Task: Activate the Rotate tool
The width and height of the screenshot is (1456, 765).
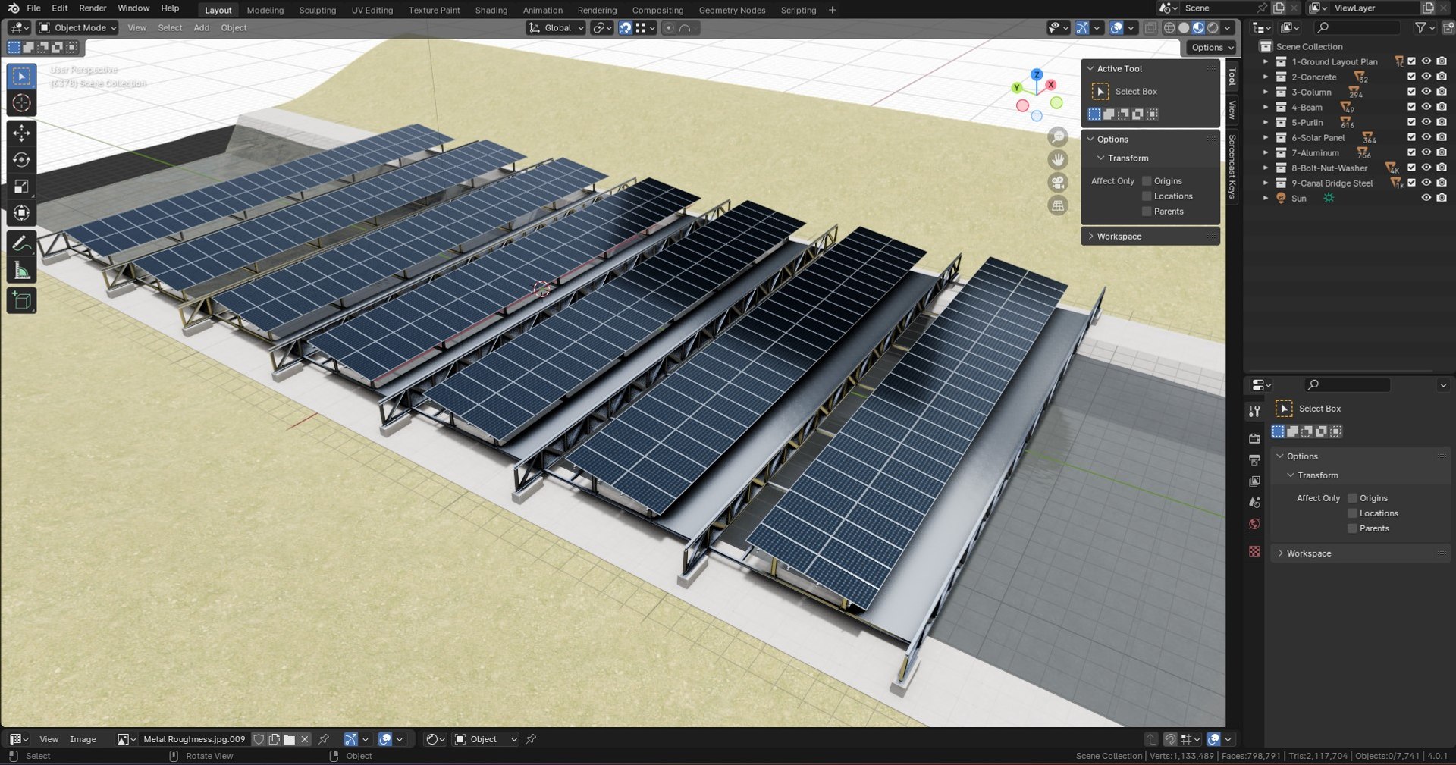Action: point(21,160)
